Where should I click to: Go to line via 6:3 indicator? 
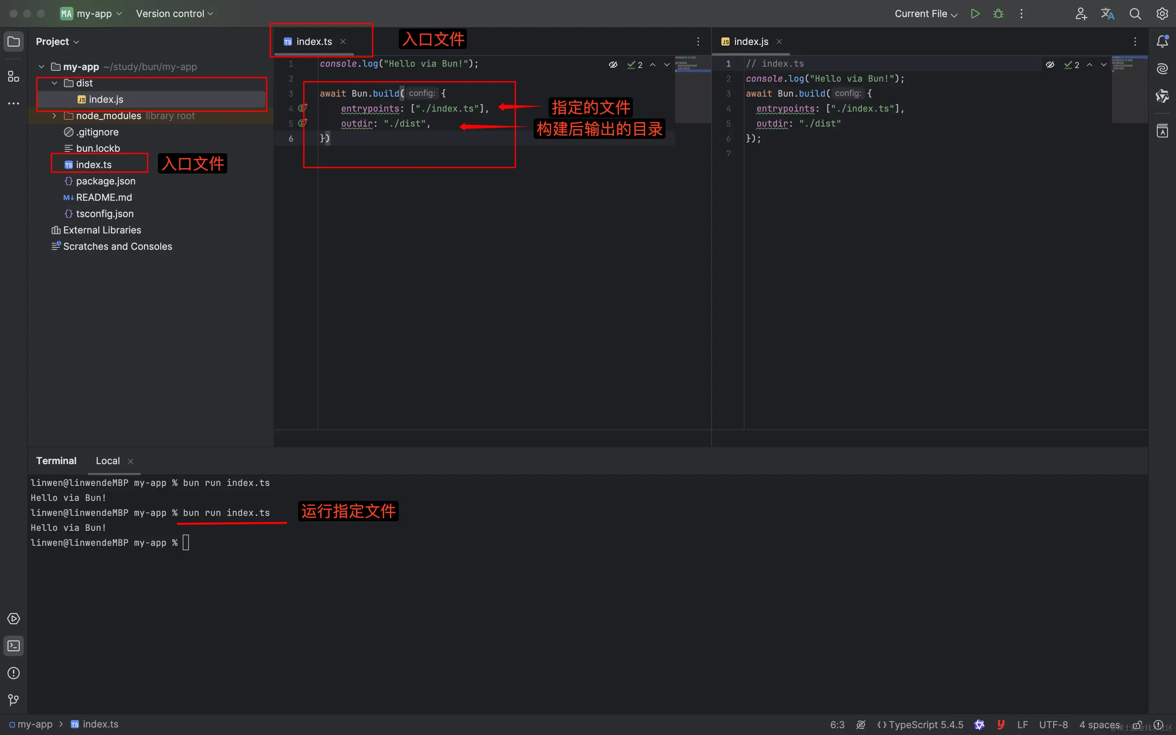pos(837,725)
